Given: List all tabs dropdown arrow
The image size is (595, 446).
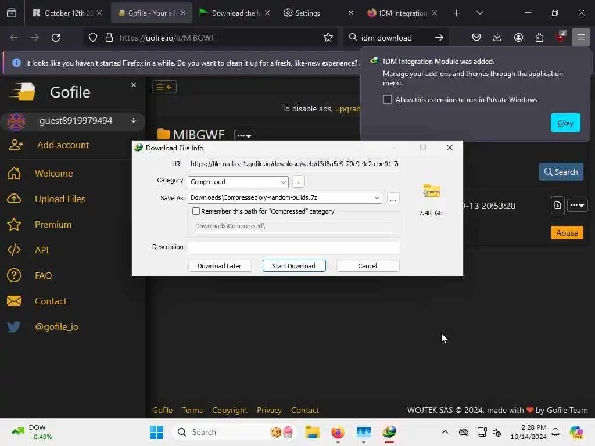Looking at the screenshot, I should pyautogui.click(x=479, y=13).
